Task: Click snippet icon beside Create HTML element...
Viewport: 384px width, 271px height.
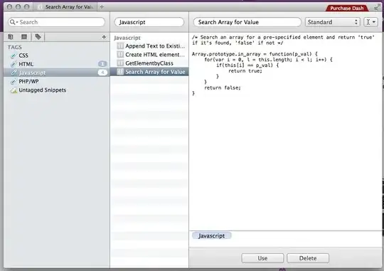Action: click(x=120, y=54)
